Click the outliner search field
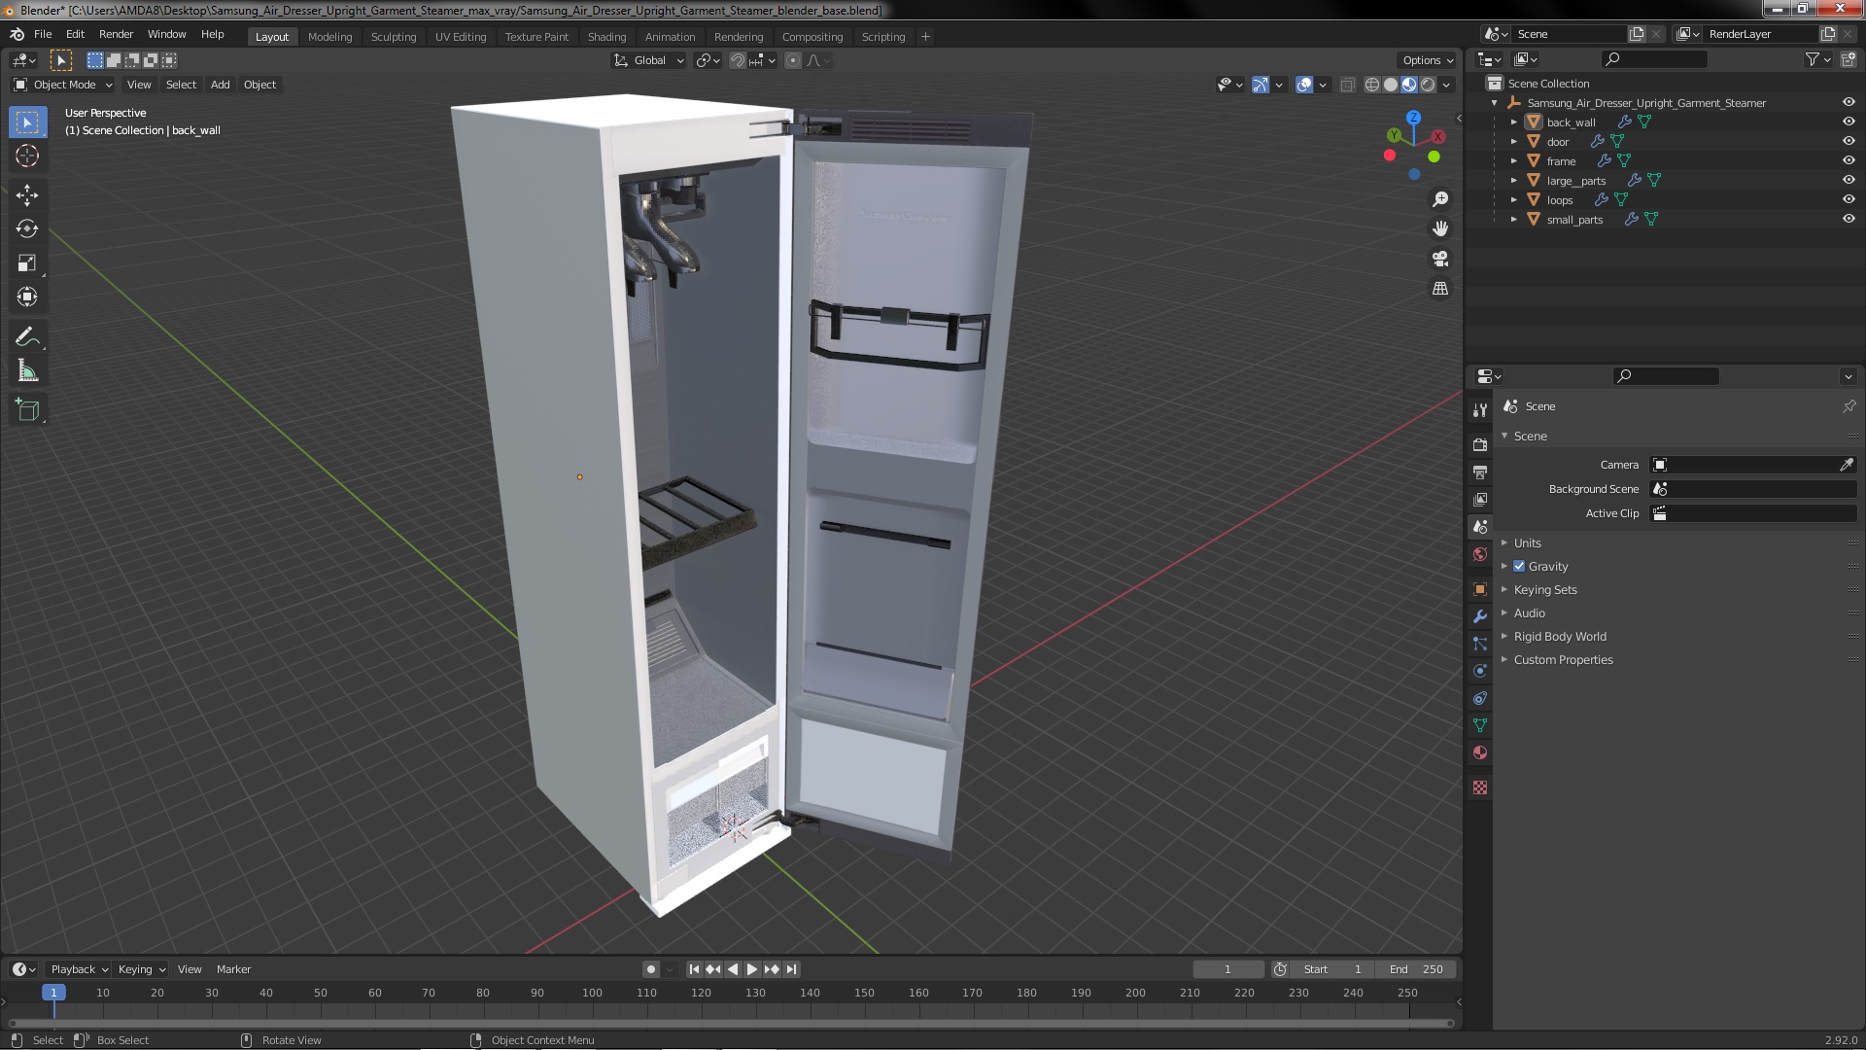 pyautogui.click(x=1653, y=59)
